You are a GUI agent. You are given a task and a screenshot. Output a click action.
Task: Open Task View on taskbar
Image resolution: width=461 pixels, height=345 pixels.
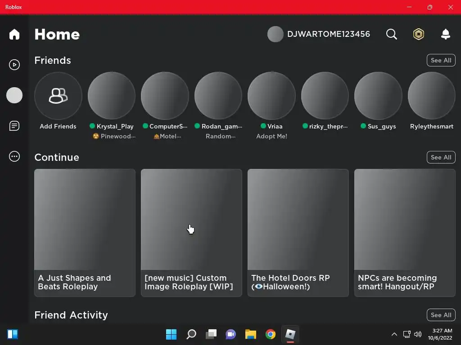[211, 334]
